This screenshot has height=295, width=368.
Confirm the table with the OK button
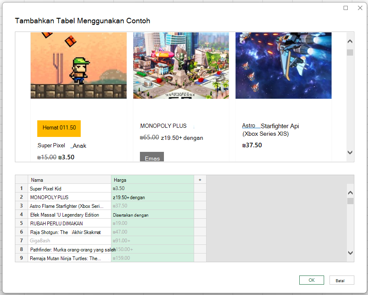311,280
